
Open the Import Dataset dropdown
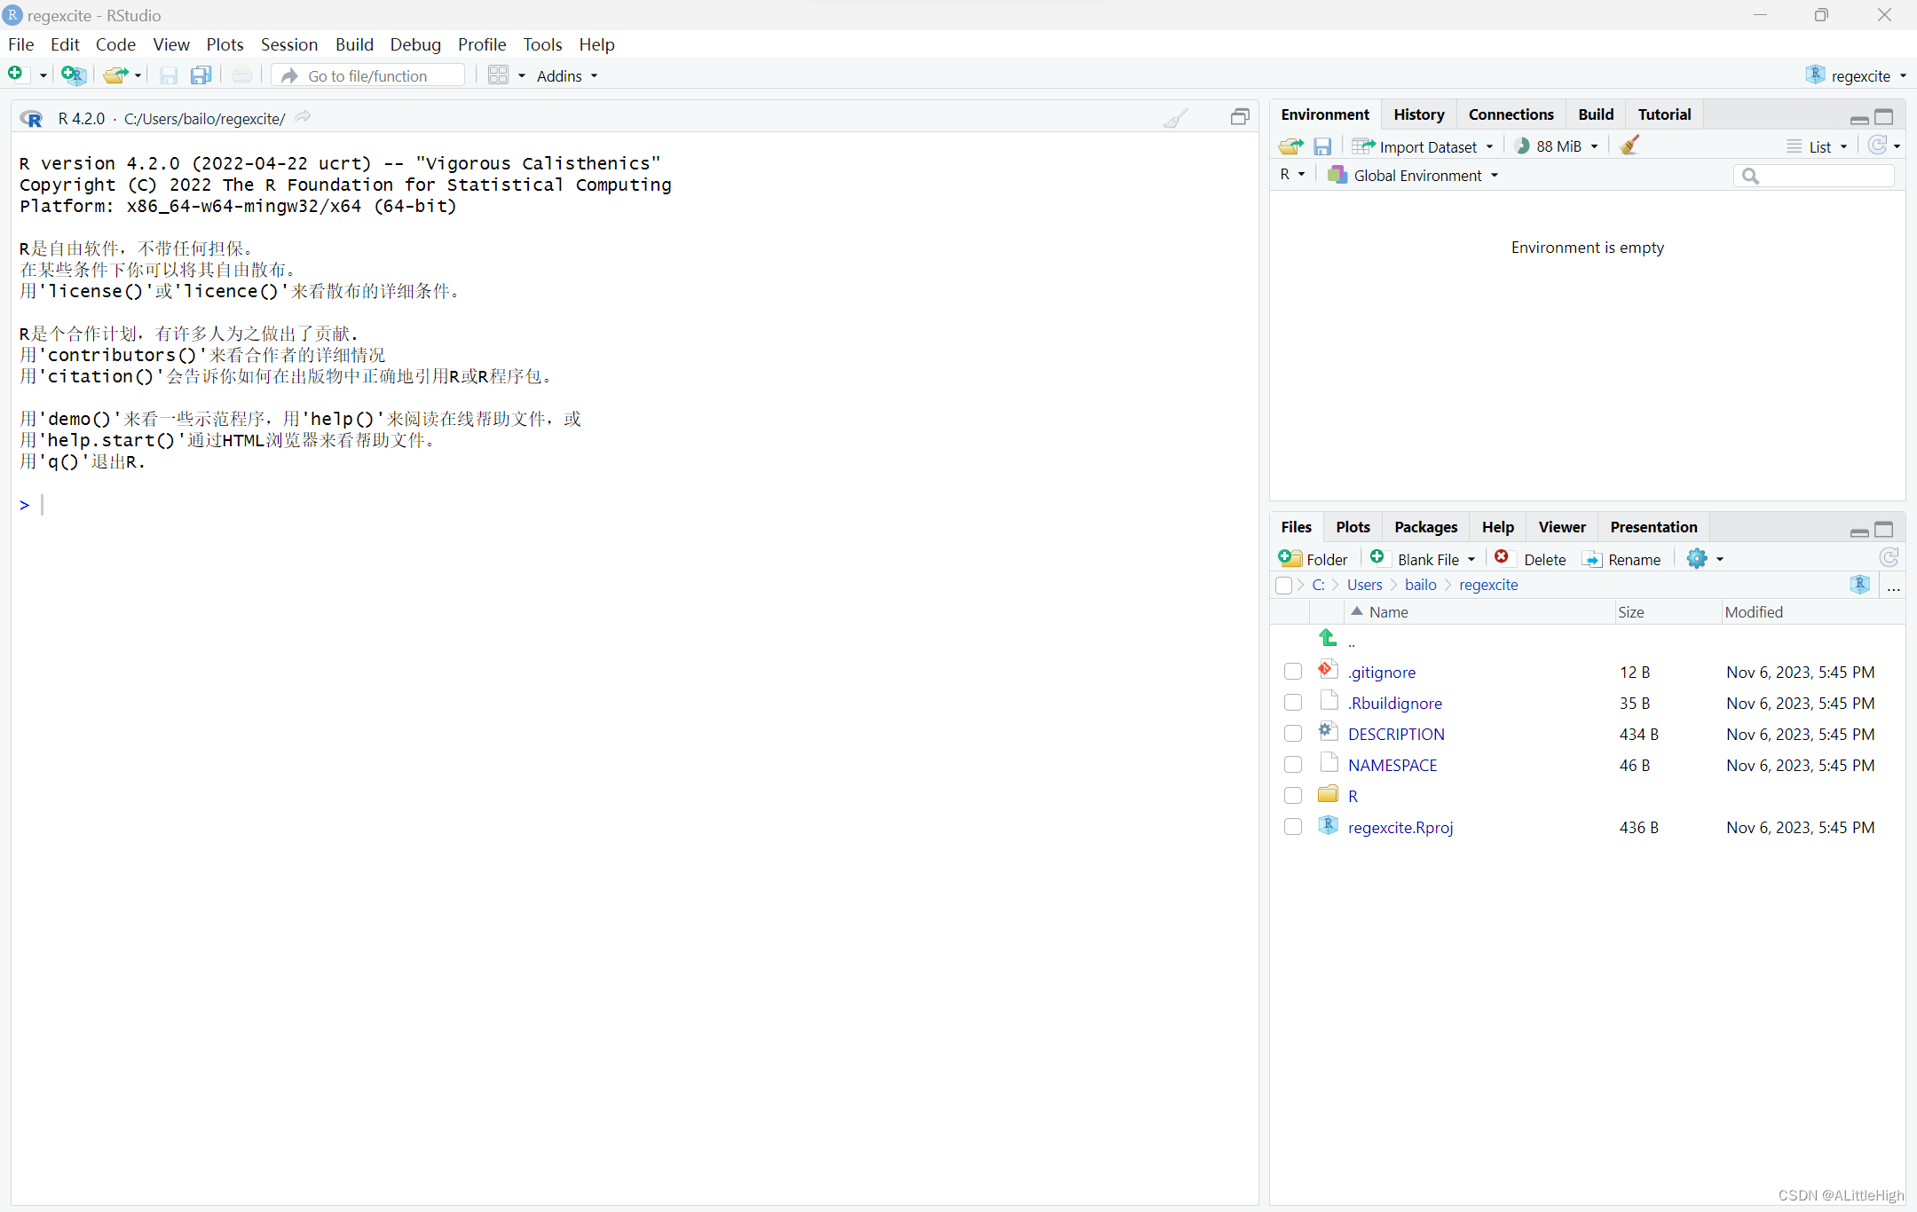tap(1423, 146)
